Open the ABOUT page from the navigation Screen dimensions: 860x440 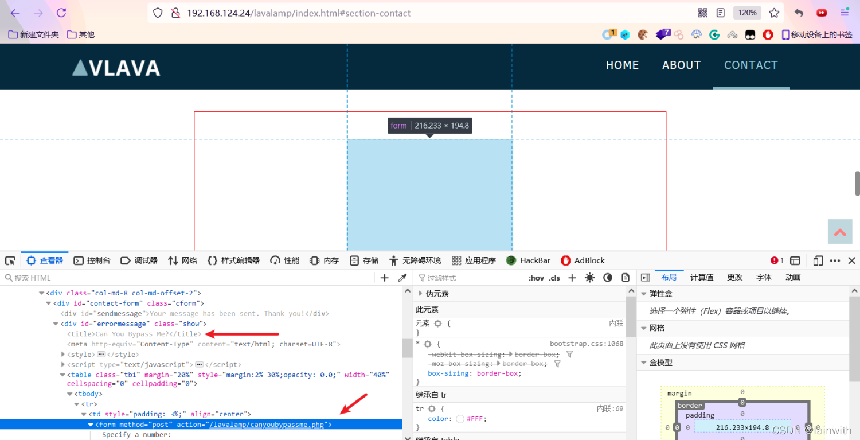681,65
